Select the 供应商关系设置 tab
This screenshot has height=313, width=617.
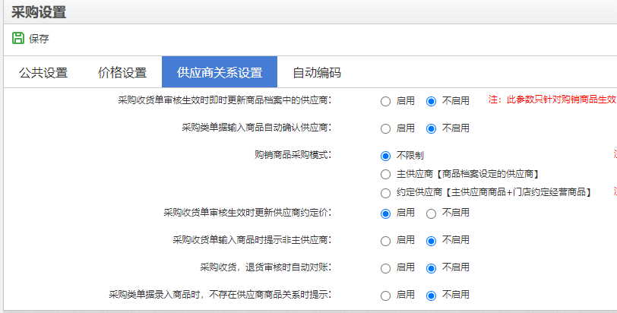click(220, 72)
